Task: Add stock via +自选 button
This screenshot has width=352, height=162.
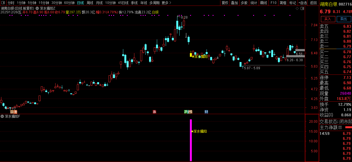Action: (x=303, y=3)
